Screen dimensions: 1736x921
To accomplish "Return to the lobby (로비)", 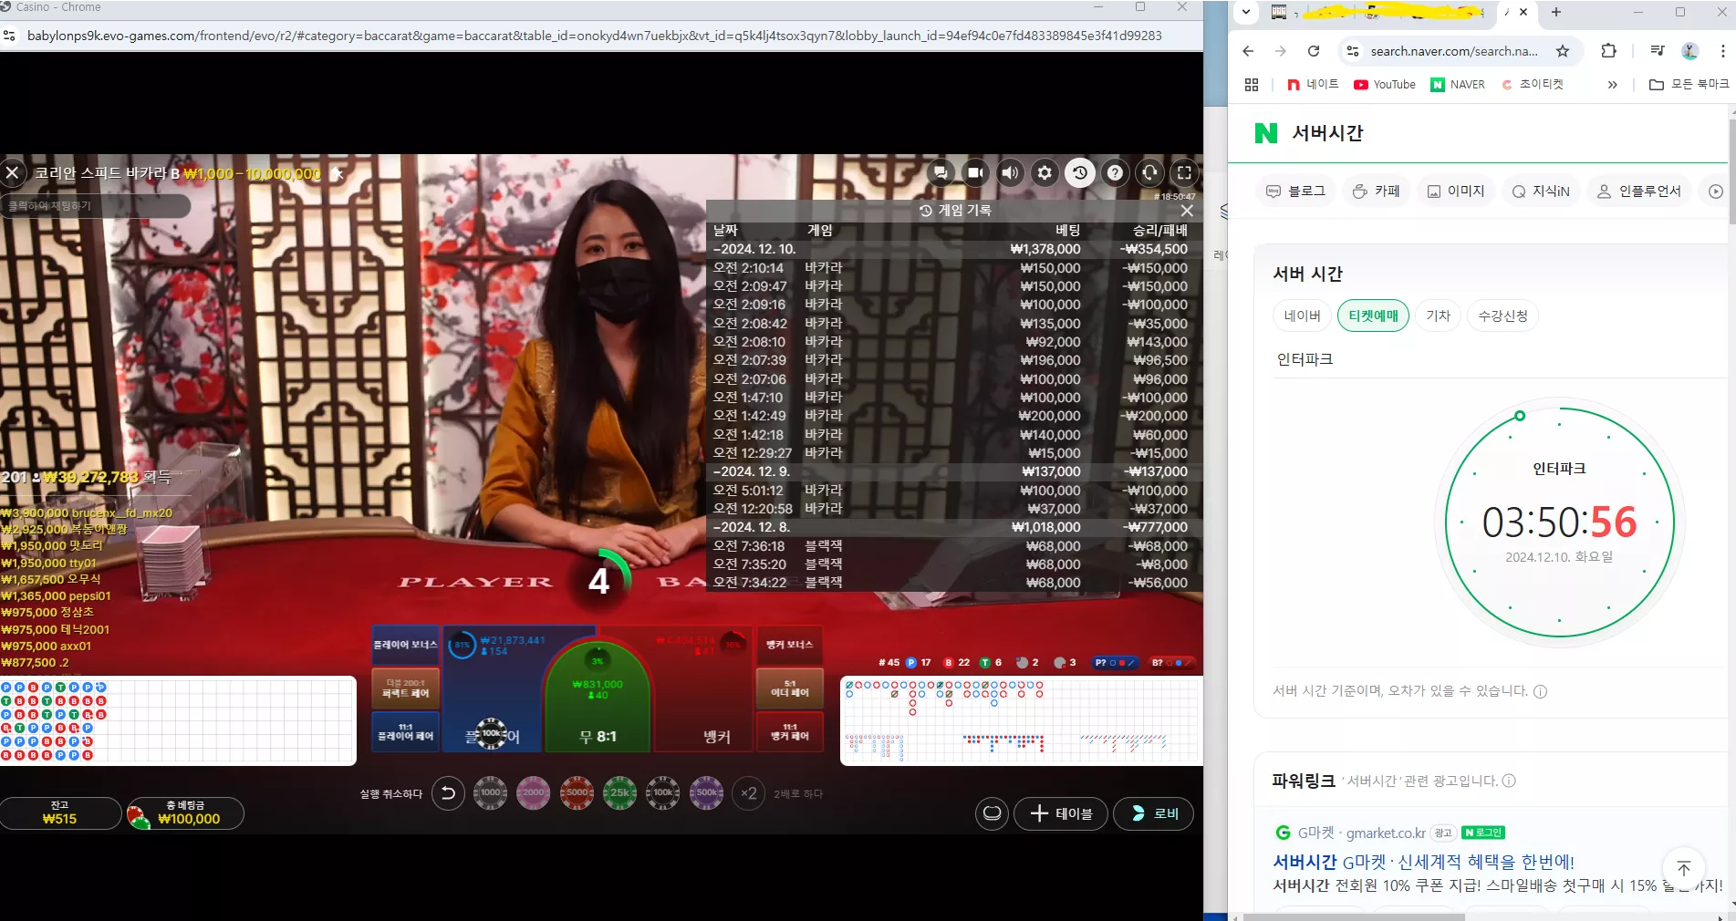I will pos(1154,813).
